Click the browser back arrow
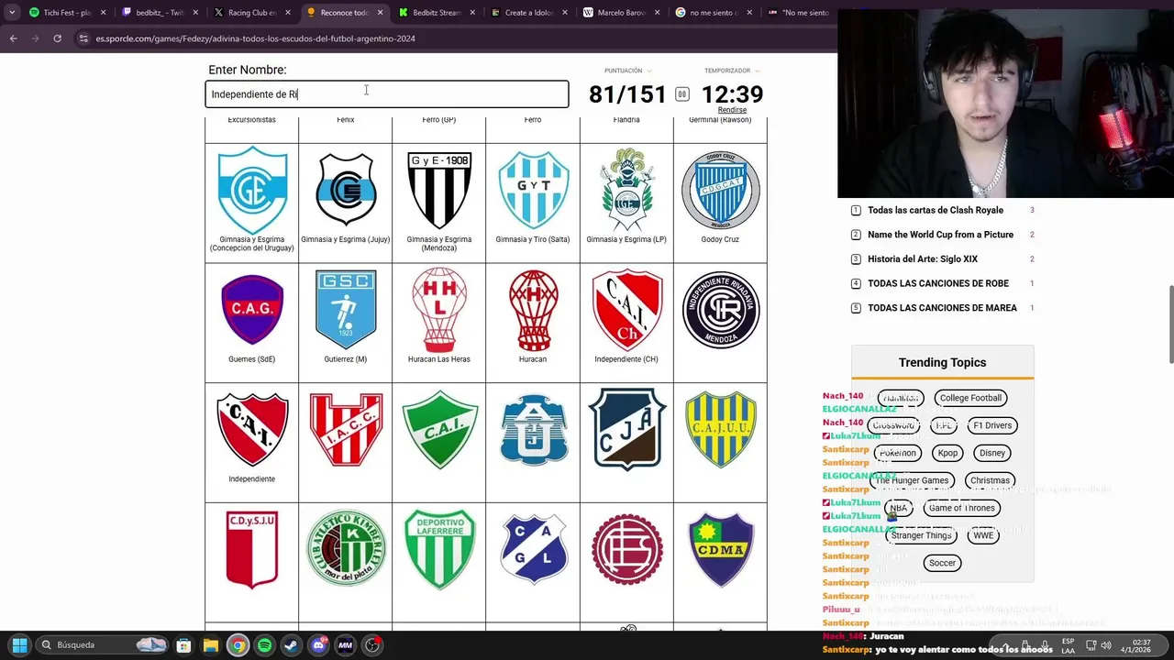This screenshot has height=660, width=1174. coord(13,38)
